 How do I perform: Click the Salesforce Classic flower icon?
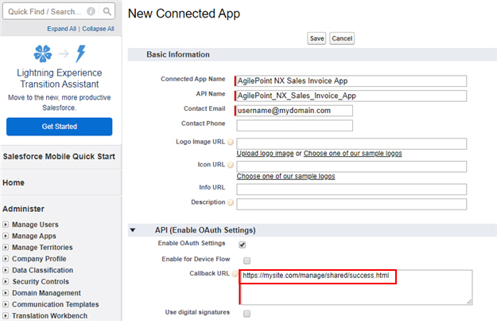[43, 53]
